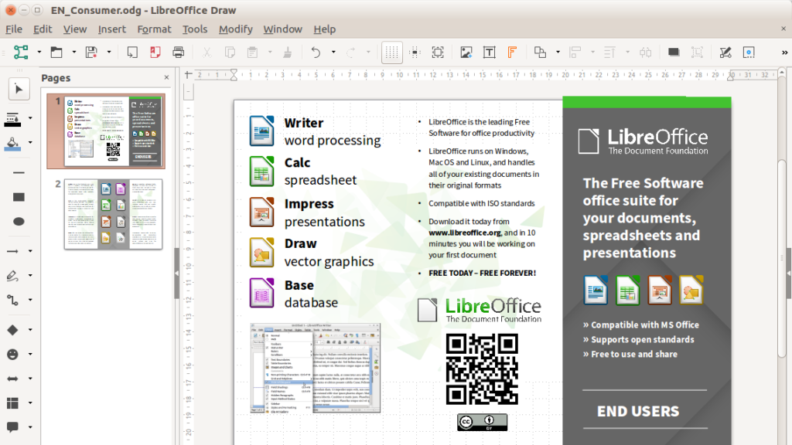Expand the Save options dropdown arrow
Screen dimensions: 792x445
[108, 52]
